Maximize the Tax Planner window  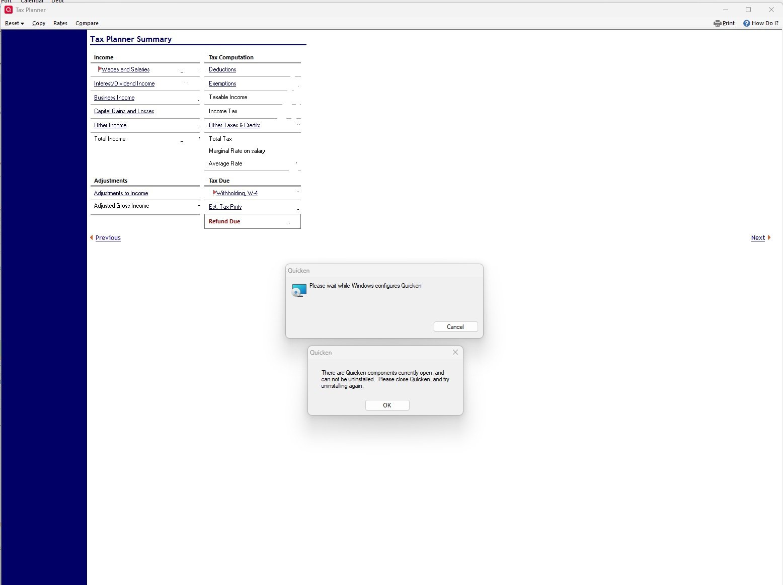tap(748, 10)
